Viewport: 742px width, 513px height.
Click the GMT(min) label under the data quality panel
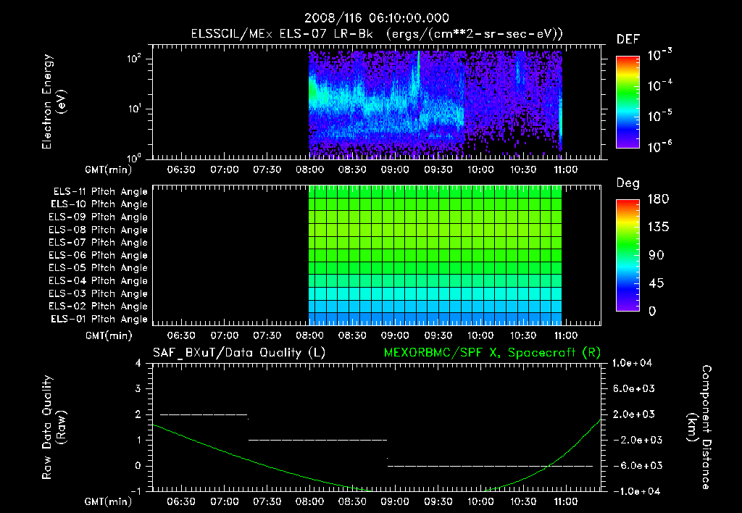(109, 501)
